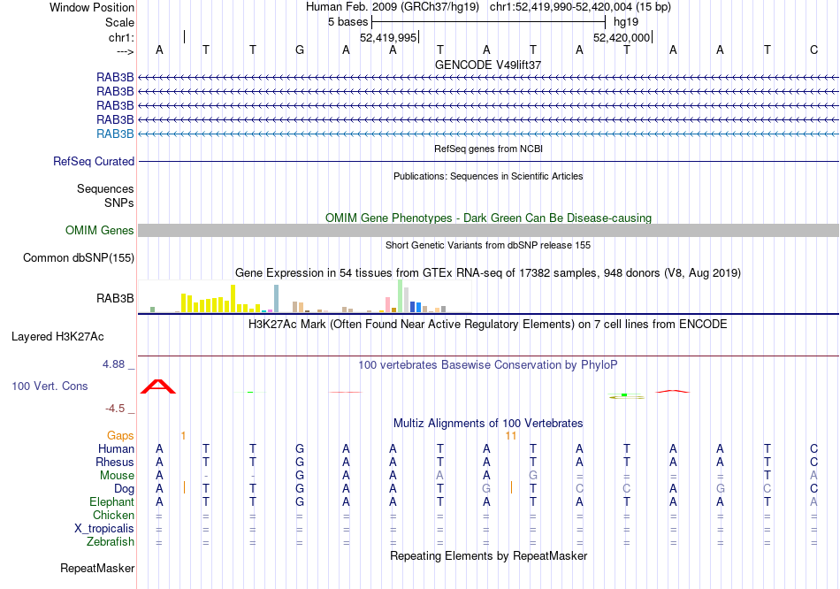The height and width of the screenshot is (589, 840).
Task: Click the Rhesus species label
Action: point(115,462)
